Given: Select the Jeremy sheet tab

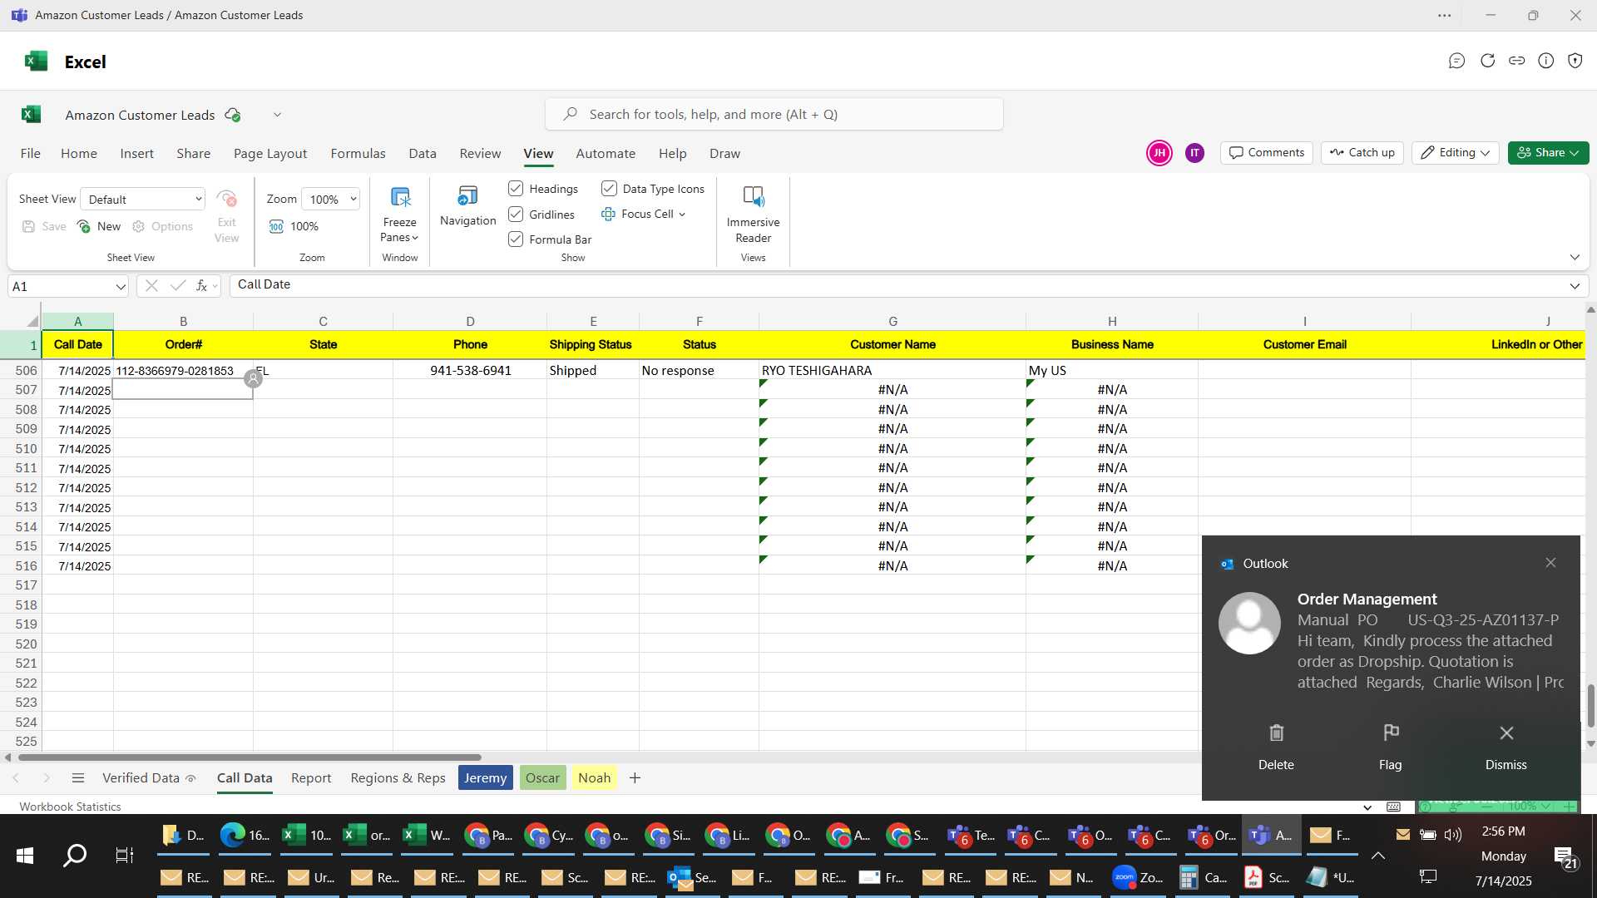Looking at the screenshot, I should click(x=486, y=778).
